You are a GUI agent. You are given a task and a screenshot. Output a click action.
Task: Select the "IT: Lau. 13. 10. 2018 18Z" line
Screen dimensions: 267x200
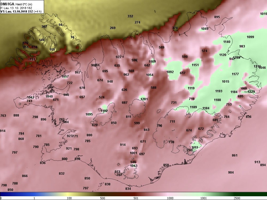tap(17, 8)
